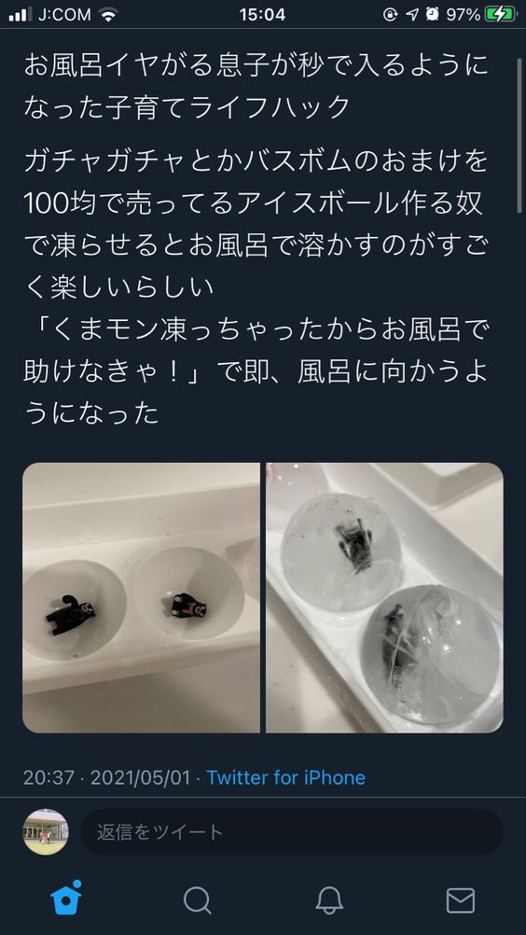The width and height of the screenshot is (526, 935).
Task: Open the Home timeline tab
Action: [x=65, y=900]
